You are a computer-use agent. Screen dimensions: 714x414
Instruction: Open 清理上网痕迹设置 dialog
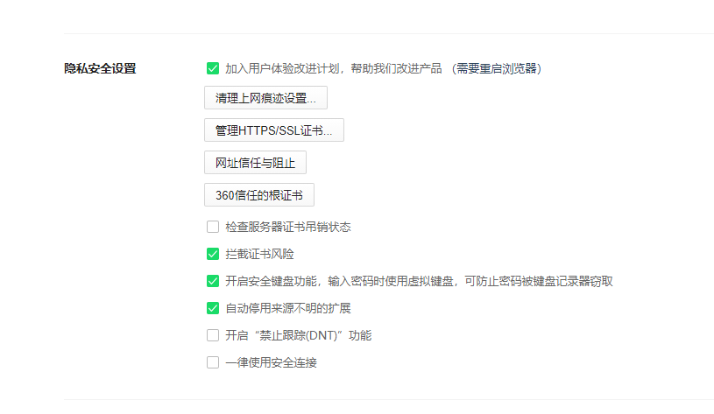pos(265,97)
